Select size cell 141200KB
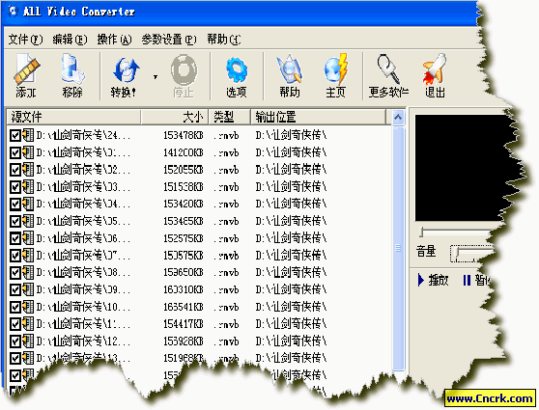Screen dimensions: 539x410 tap(184, 152)
